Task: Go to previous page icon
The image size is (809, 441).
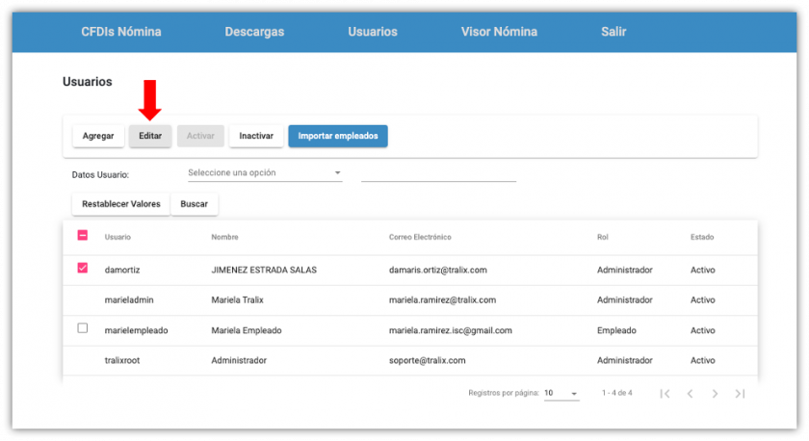Action: [690, 394]
